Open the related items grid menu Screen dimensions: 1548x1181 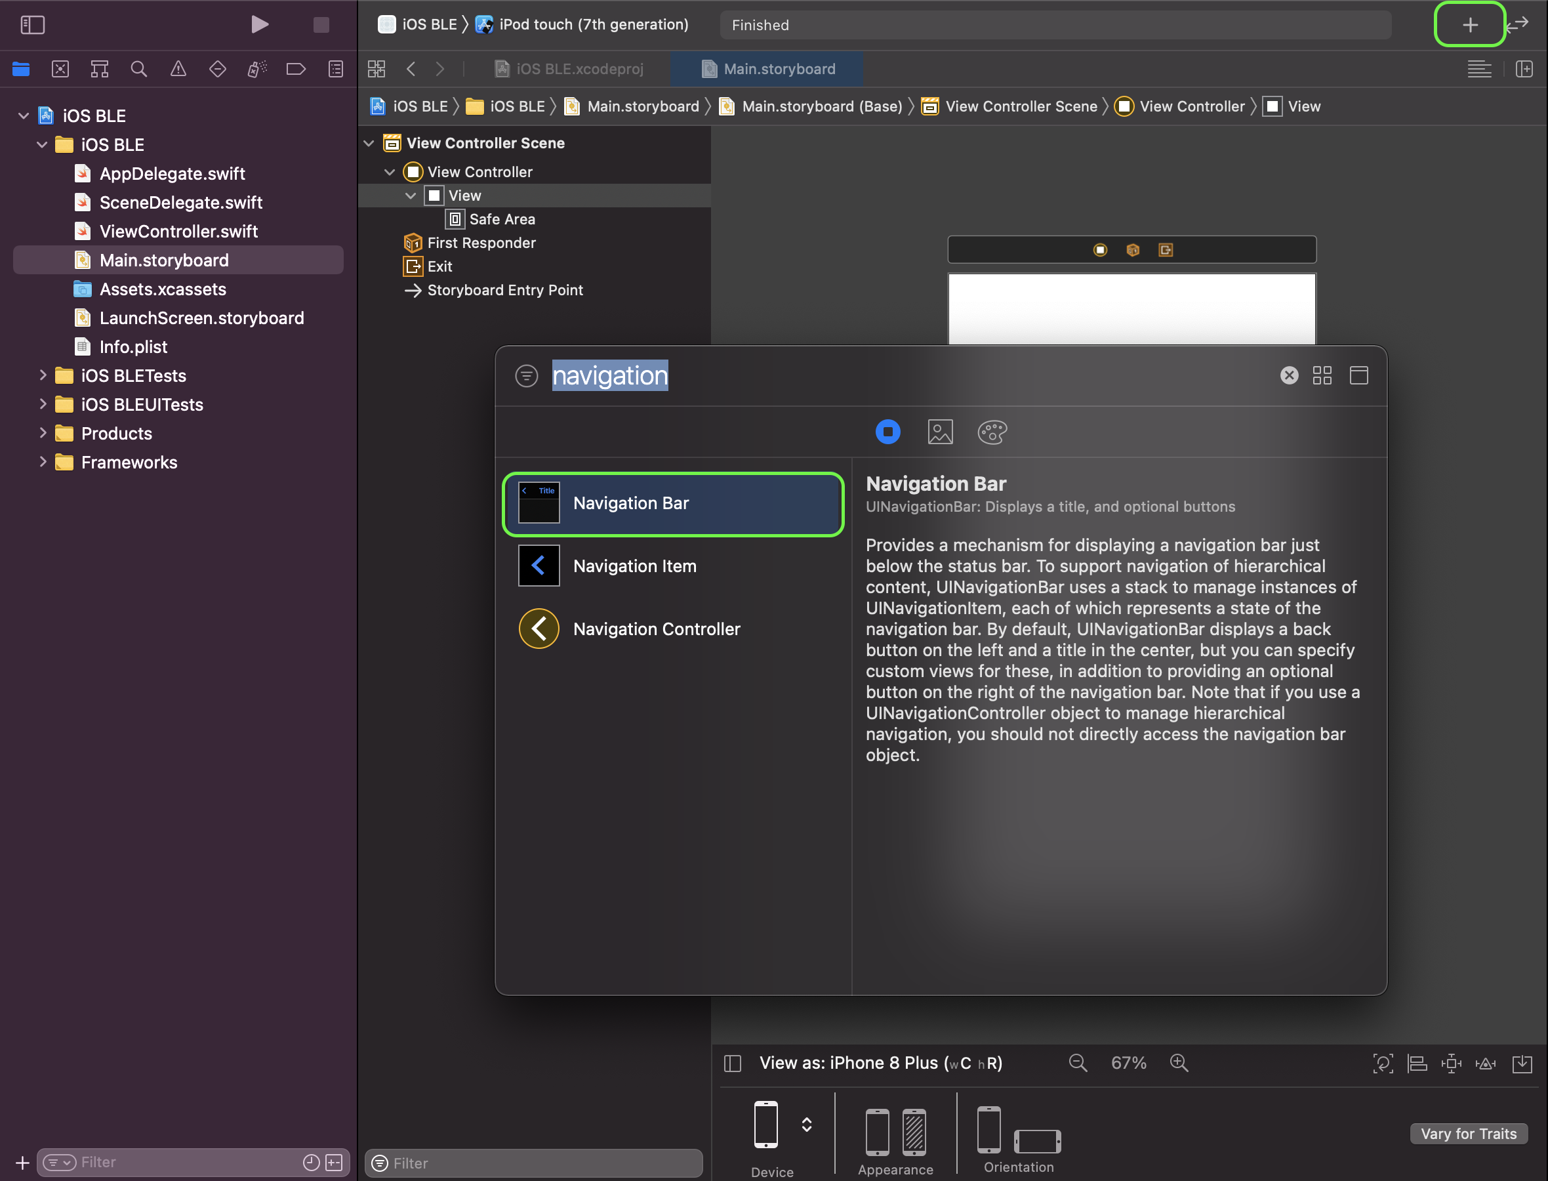377,69
